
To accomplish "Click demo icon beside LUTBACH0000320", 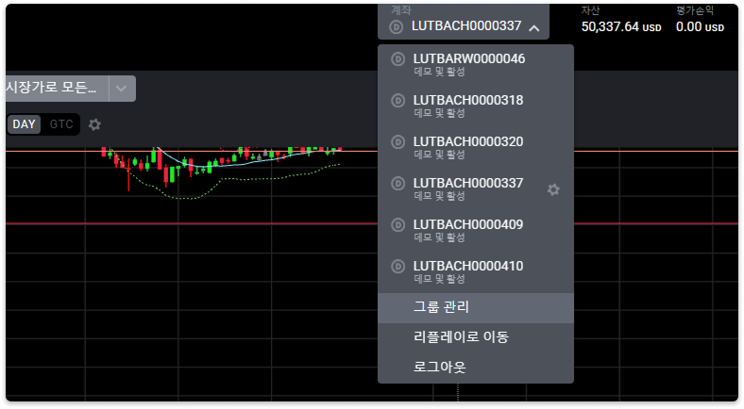I will coord(397,142).
